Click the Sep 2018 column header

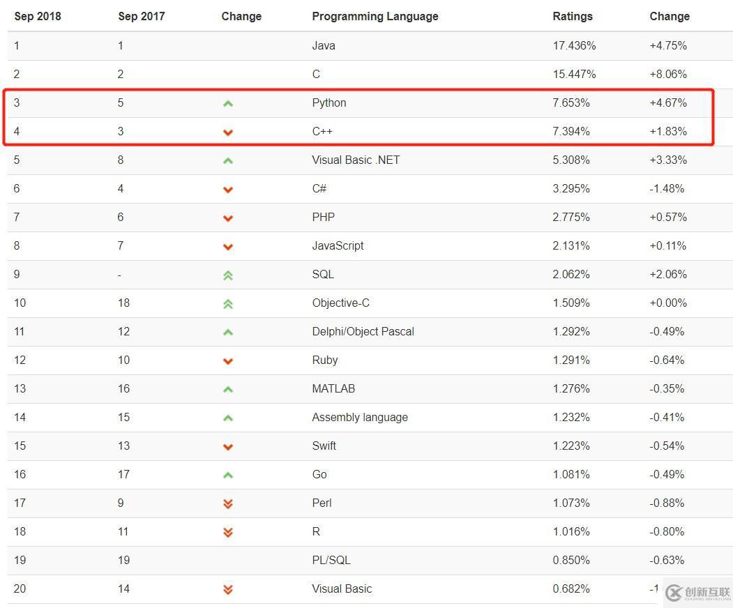[38, 16]
